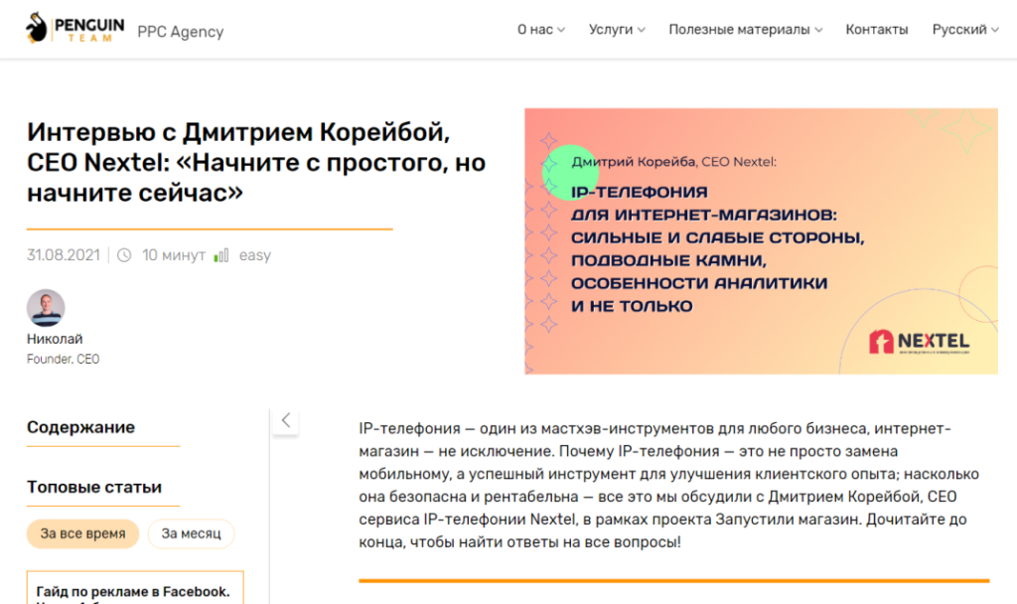The width and height of the screenshot is (1017, 604).
Task: Select 'Контакты' from the top menu
Action: pos(877,29)
